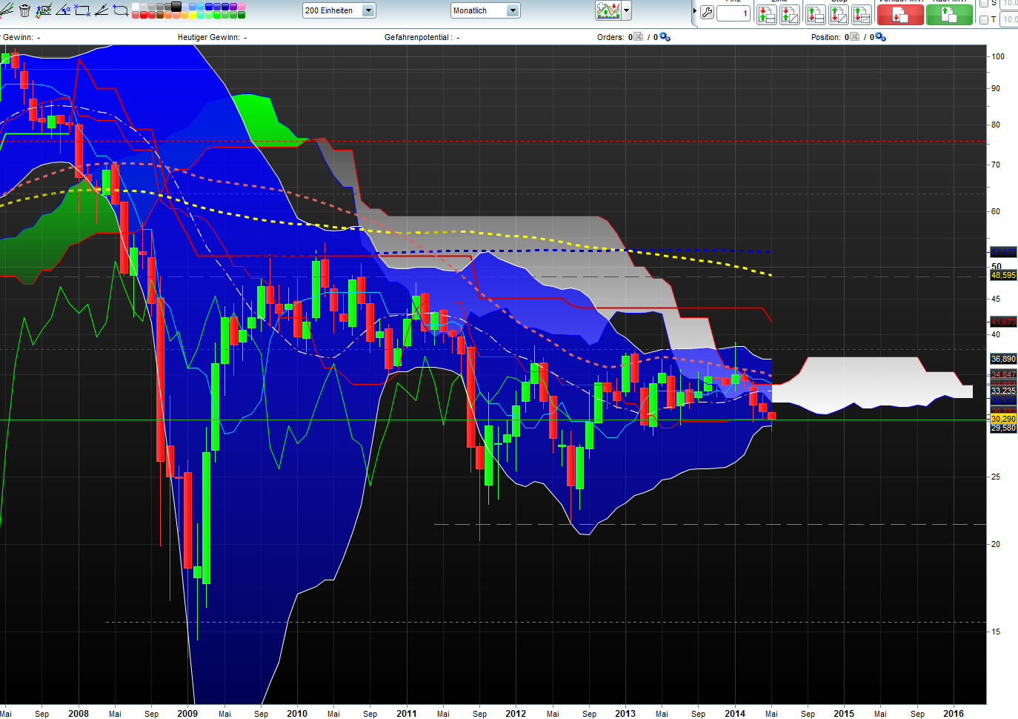Select the rectangle drawing tool

[x=82, y=9]
